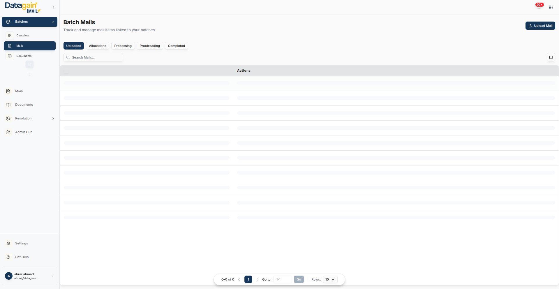Switch to the Proofreading tab
The image size is (559, 289).
(x=149, y=46)
